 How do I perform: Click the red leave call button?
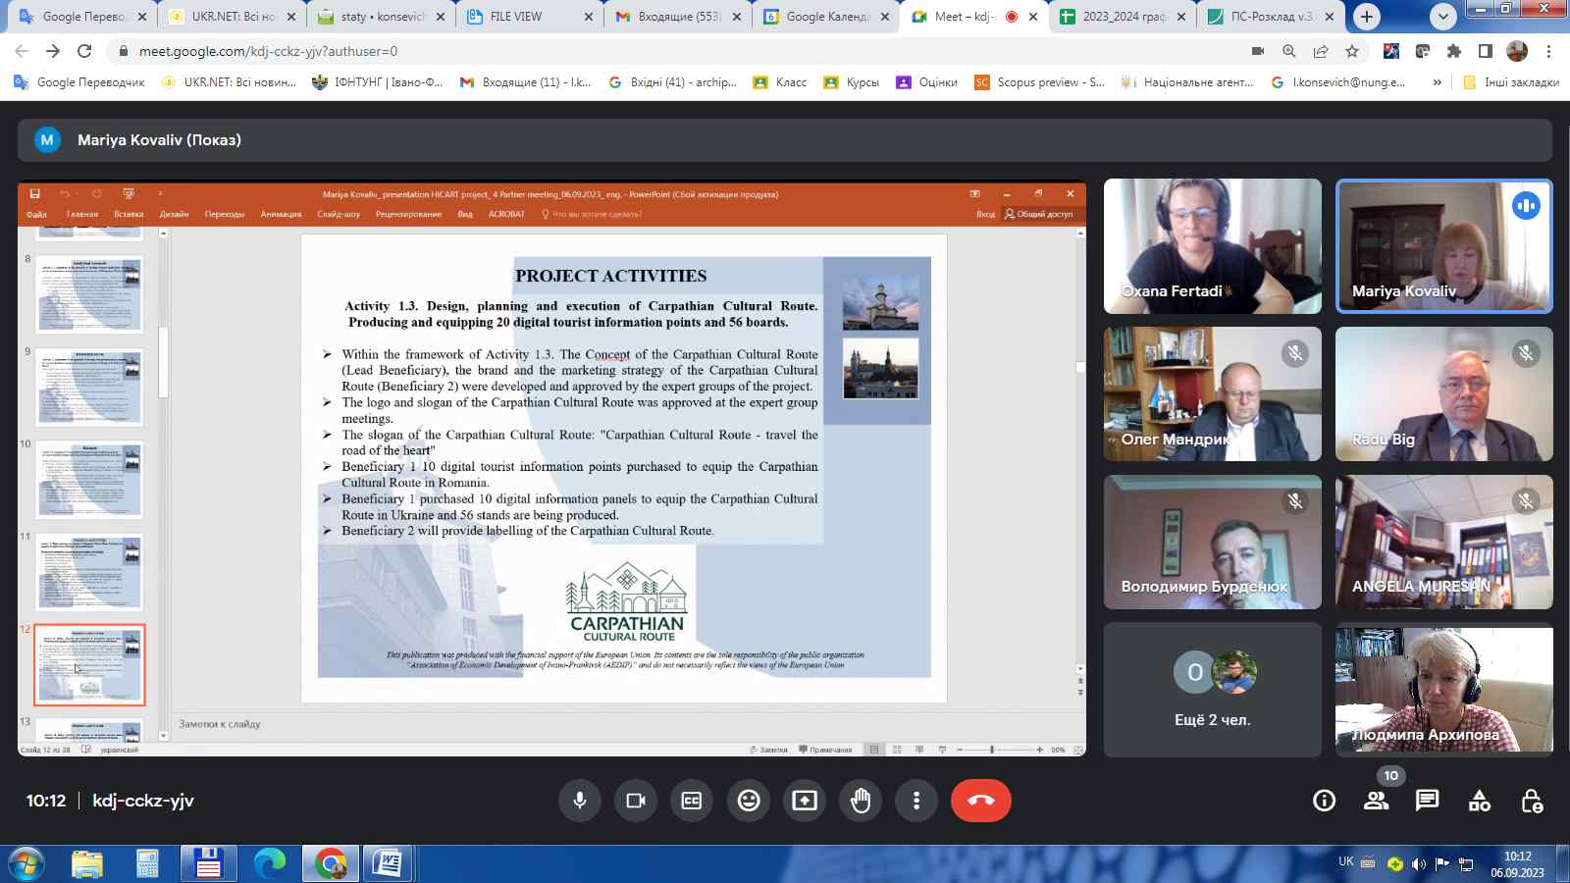tap(980, 801)
